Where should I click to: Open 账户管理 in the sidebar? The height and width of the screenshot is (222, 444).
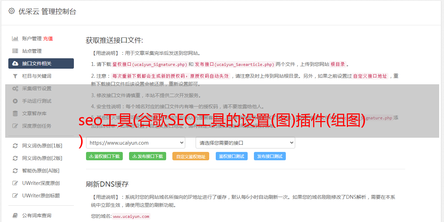pyautogui.click(x=32, y=39)
